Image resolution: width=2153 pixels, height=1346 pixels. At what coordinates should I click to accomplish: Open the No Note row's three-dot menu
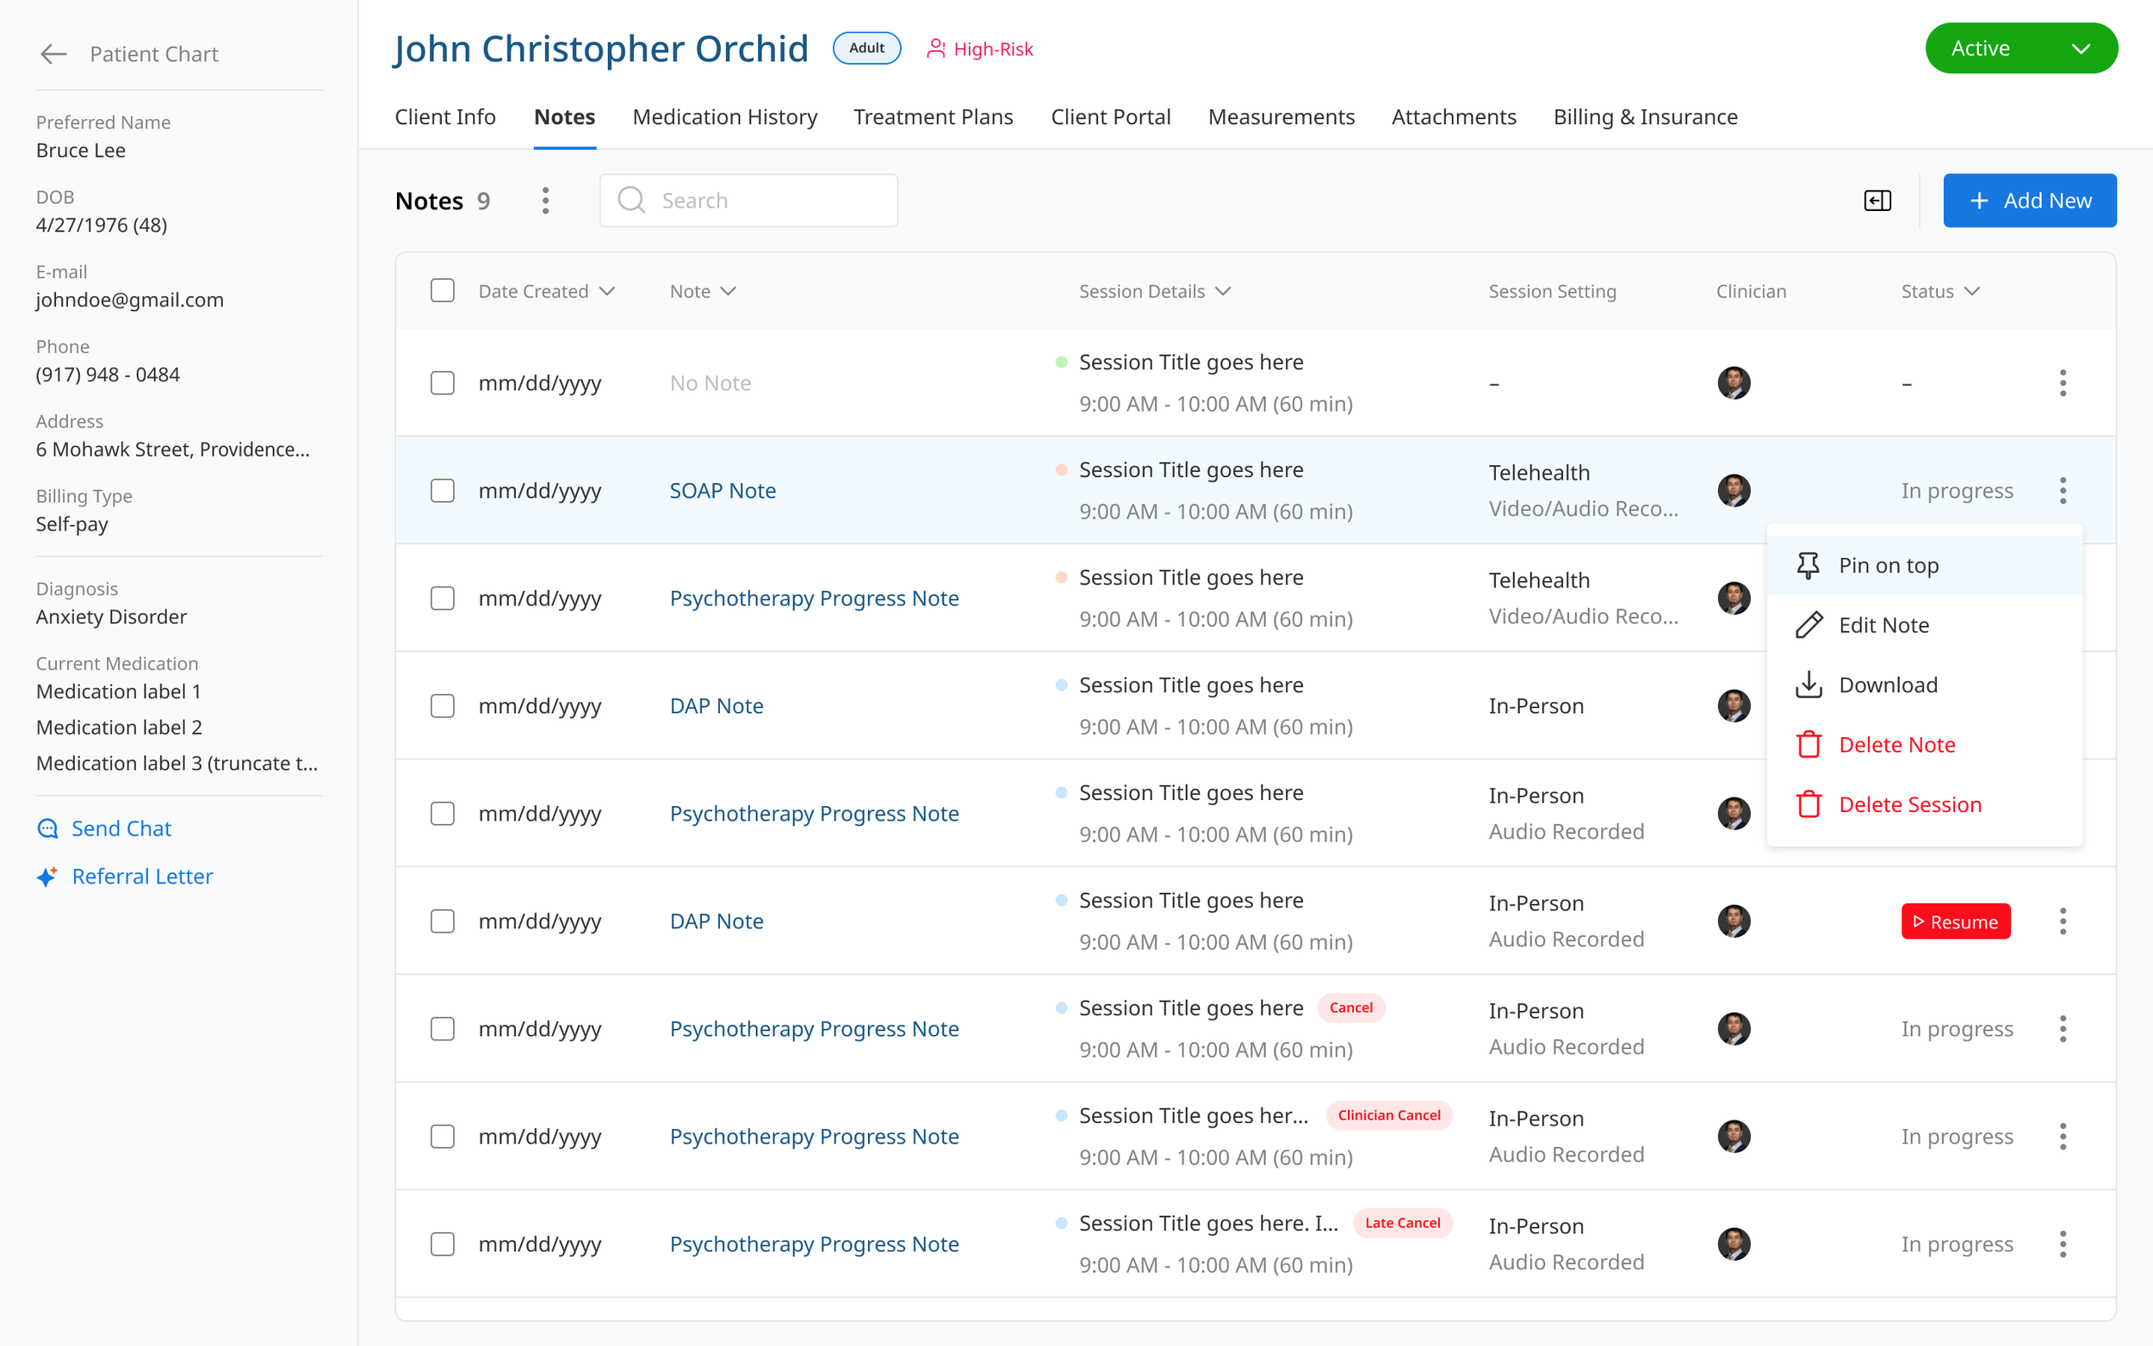pyautogui.click(x=2063, y=383)
